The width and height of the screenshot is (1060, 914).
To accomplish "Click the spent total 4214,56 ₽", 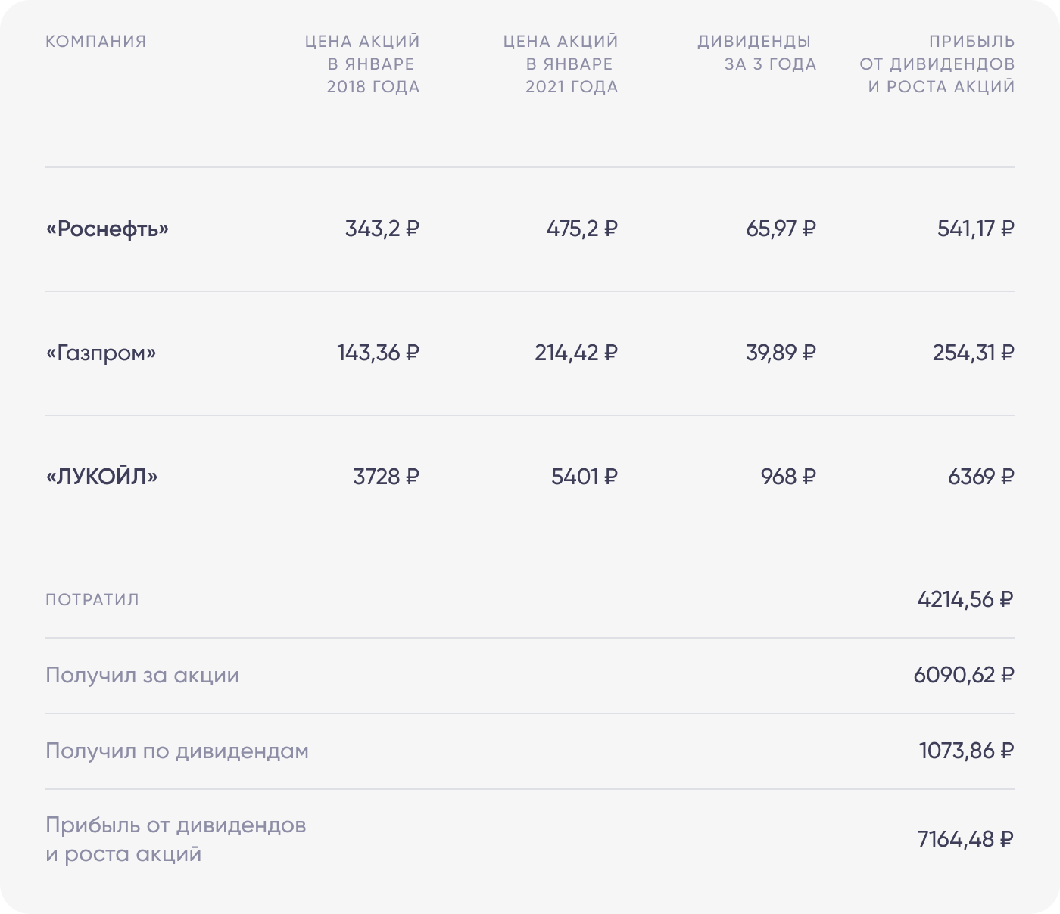I will [965, 600].
